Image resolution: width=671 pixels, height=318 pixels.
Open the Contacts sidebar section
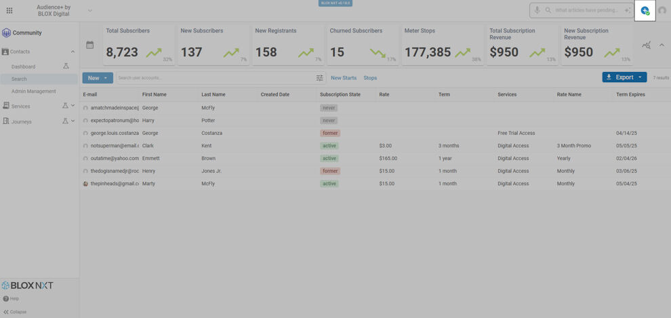point(20,52)
